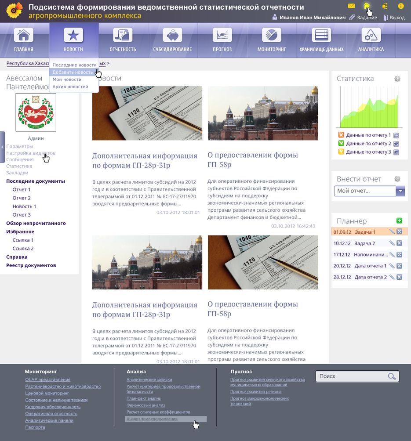Go to the Аналитика section
411x441 pixels.
coord(371,40)
